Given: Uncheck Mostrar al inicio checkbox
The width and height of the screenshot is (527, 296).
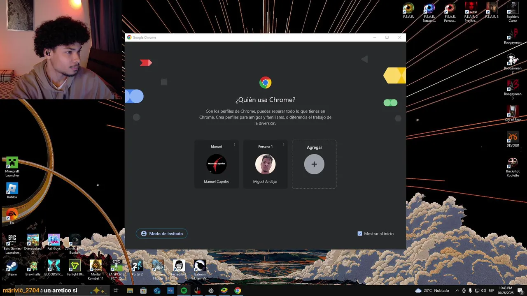Looking at the screenshot, I should [x=360, y=234].
